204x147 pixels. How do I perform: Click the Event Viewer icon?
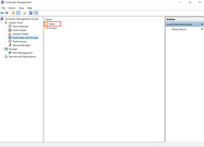point(10,30)
